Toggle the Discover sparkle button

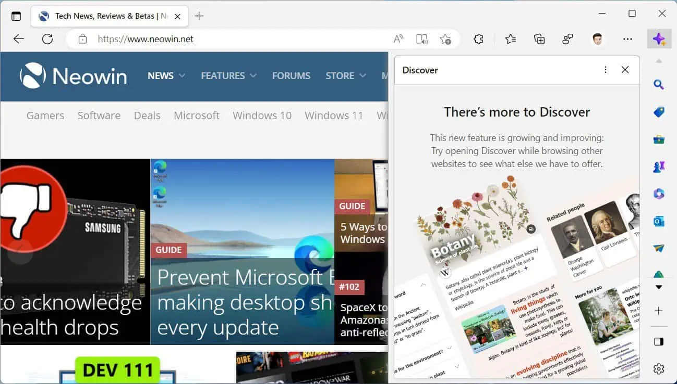[x=659, y=39]
